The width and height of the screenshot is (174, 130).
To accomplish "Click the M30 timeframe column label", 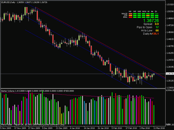I will [x=144, y=11].
